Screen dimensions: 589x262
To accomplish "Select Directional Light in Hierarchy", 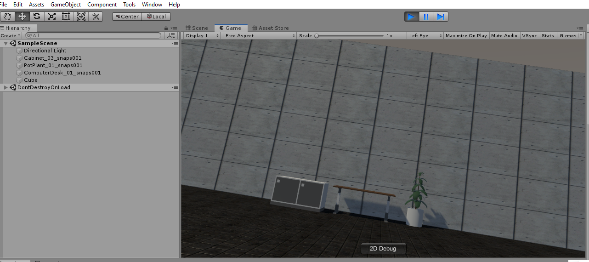I will pyautogui.click(x=45, y=51).
